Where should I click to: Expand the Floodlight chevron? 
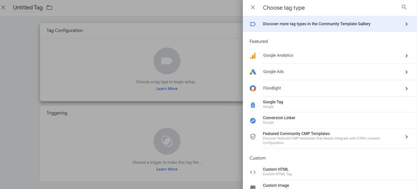point(406,89)
